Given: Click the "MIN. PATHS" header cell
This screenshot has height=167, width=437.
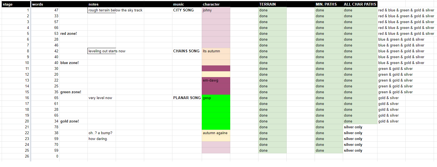Looking at the screenshot, I should coord(329,4).
